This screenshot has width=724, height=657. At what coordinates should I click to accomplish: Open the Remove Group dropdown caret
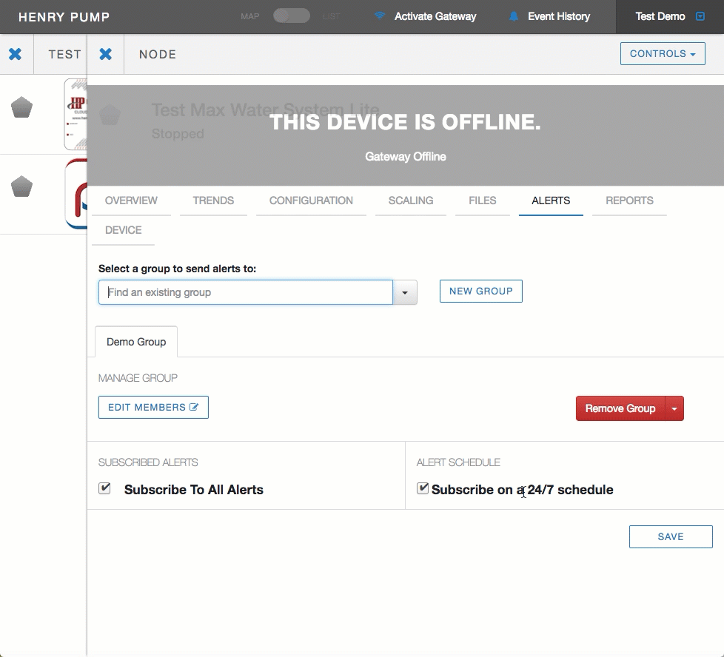coord(675,408)
